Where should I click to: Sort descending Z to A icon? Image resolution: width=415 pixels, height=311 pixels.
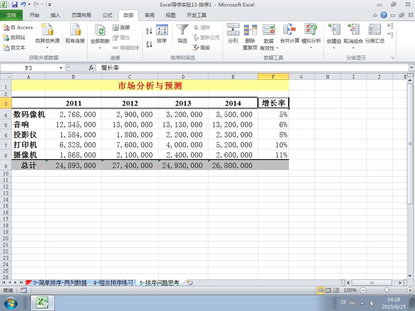pyautogui.click(x=149, y=44)
